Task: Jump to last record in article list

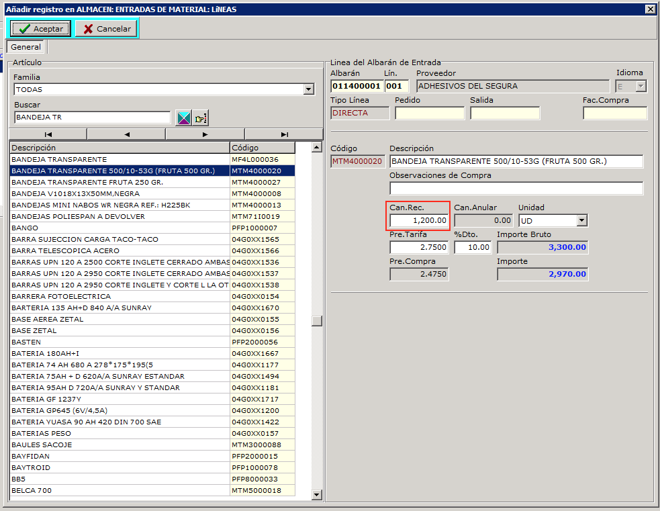Action: point(284,134)
